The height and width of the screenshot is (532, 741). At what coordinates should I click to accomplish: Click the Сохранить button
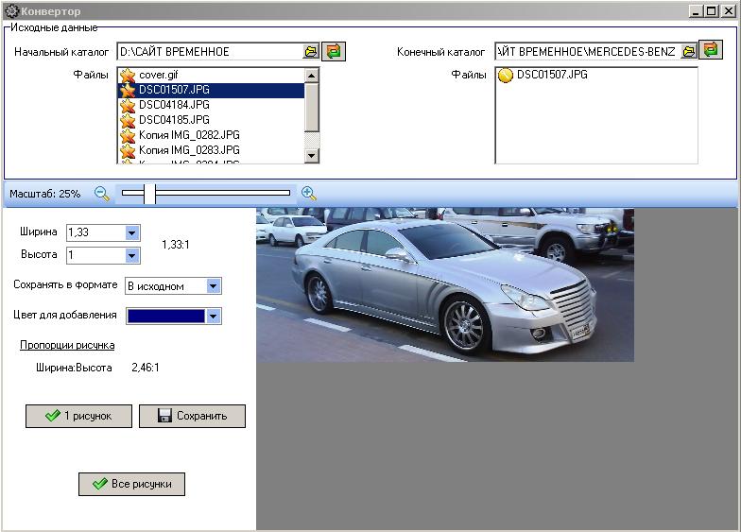[x=193, y=416]
